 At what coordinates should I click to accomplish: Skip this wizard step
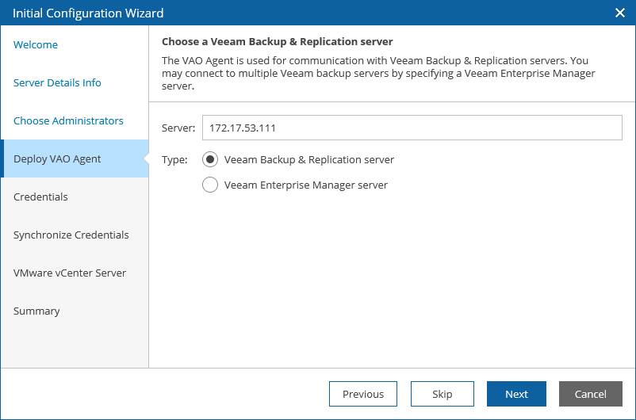[x=443, y=394]
